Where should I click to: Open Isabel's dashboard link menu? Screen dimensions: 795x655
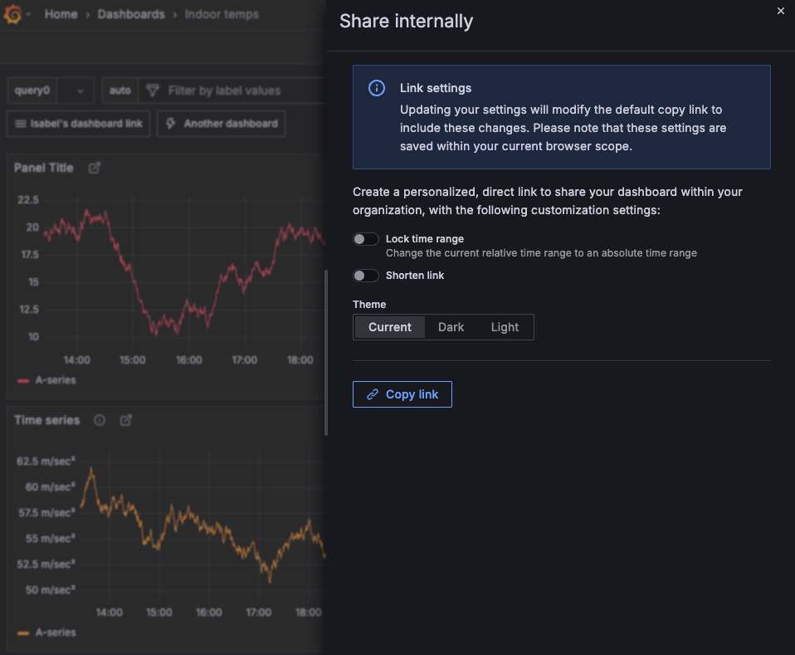click(79, 124)
